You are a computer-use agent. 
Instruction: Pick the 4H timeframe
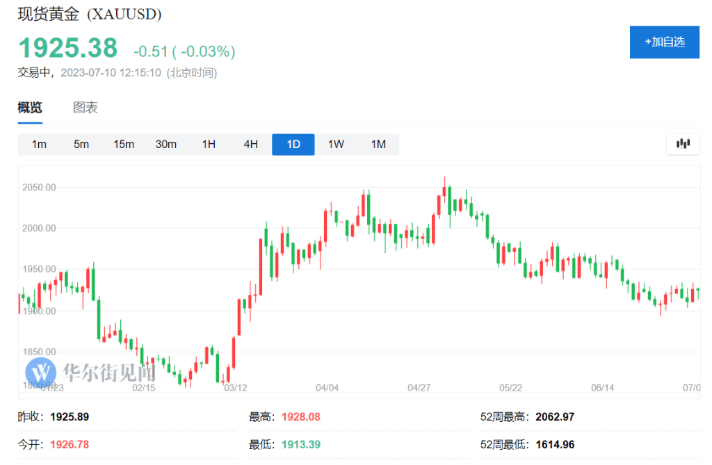click(x=251, y=145)
